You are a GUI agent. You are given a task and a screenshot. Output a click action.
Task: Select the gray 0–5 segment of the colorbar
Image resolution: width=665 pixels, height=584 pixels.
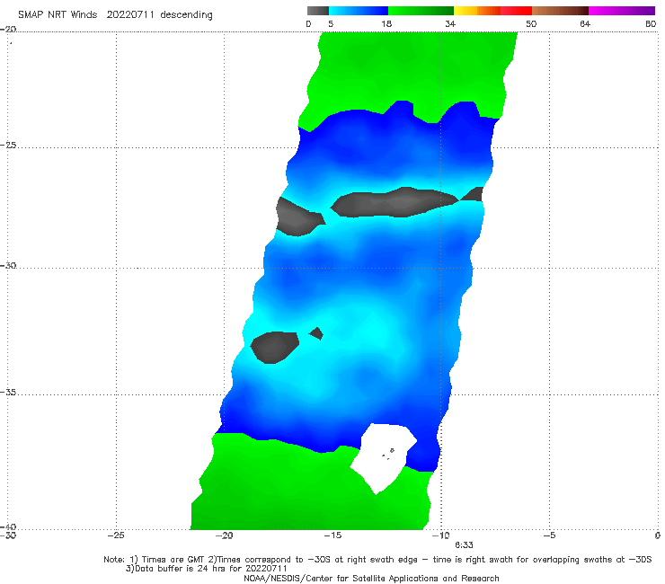tap(318, 11)
